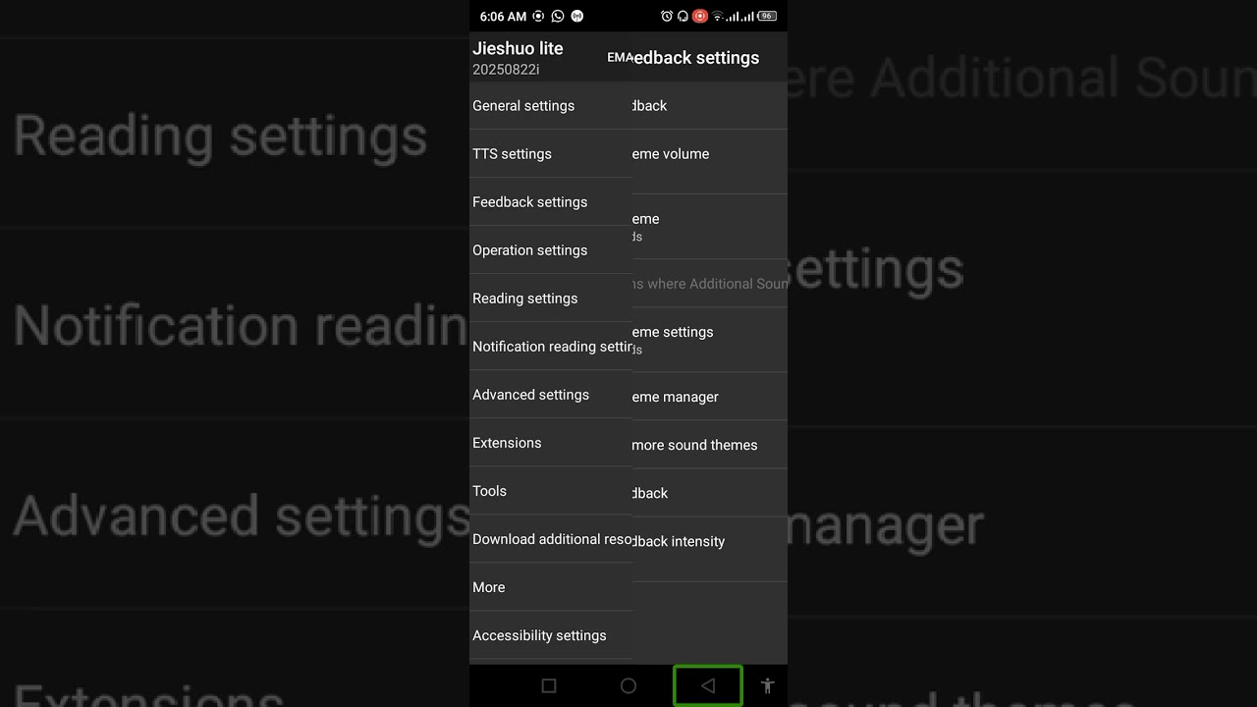The width and height of the screenshot is (1257, 707).
Task: Tap the version number 20250822i
Action: click(506, 70)
